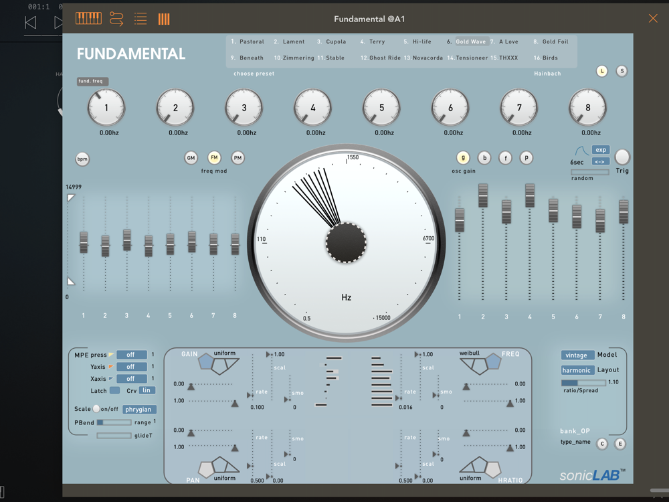Click oscillator knob 7
Image resolution: width=669 pixels, height=502 pixels.
click(x=519, y=108)
